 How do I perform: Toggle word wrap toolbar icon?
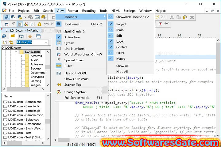click(6, 24)
